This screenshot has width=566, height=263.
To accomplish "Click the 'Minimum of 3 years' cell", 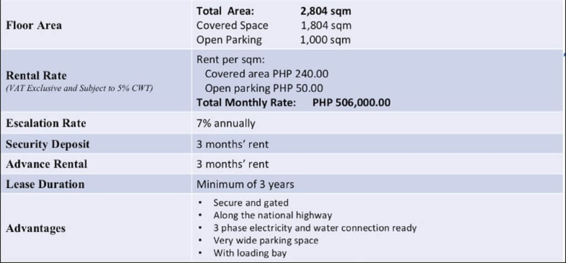I will [x=245, y=185].
